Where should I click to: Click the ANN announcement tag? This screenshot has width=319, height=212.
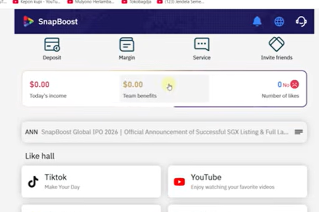[x=32, y=132]
